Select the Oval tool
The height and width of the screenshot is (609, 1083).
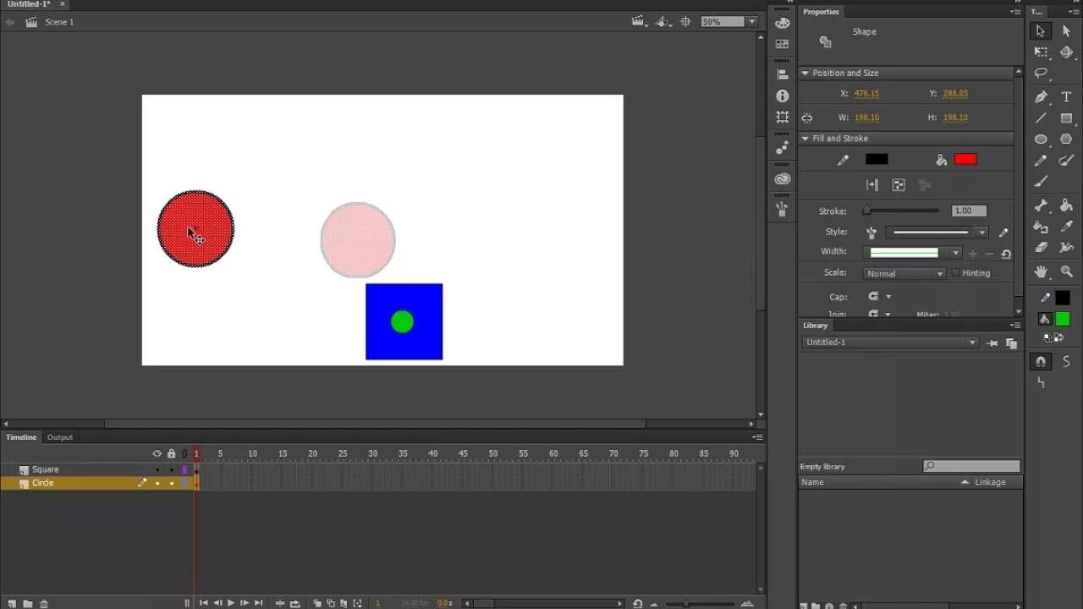click(x=1041, y=140)
